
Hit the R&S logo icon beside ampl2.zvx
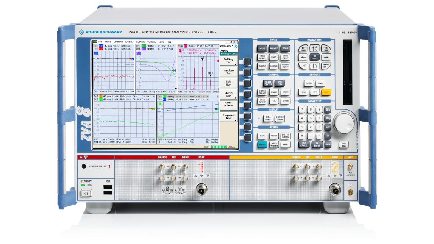[236, 47]
